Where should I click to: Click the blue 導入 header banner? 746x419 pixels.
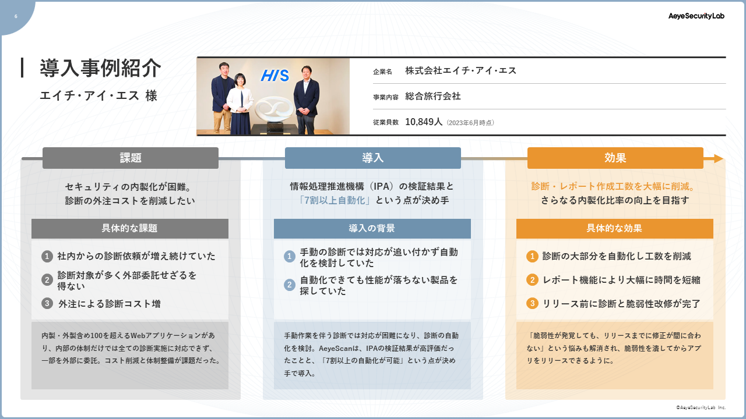coord(373,158)
